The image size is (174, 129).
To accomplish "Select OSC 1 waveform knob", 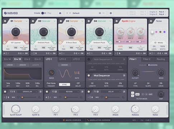I will pyautogui.click(x=120, y=32).
